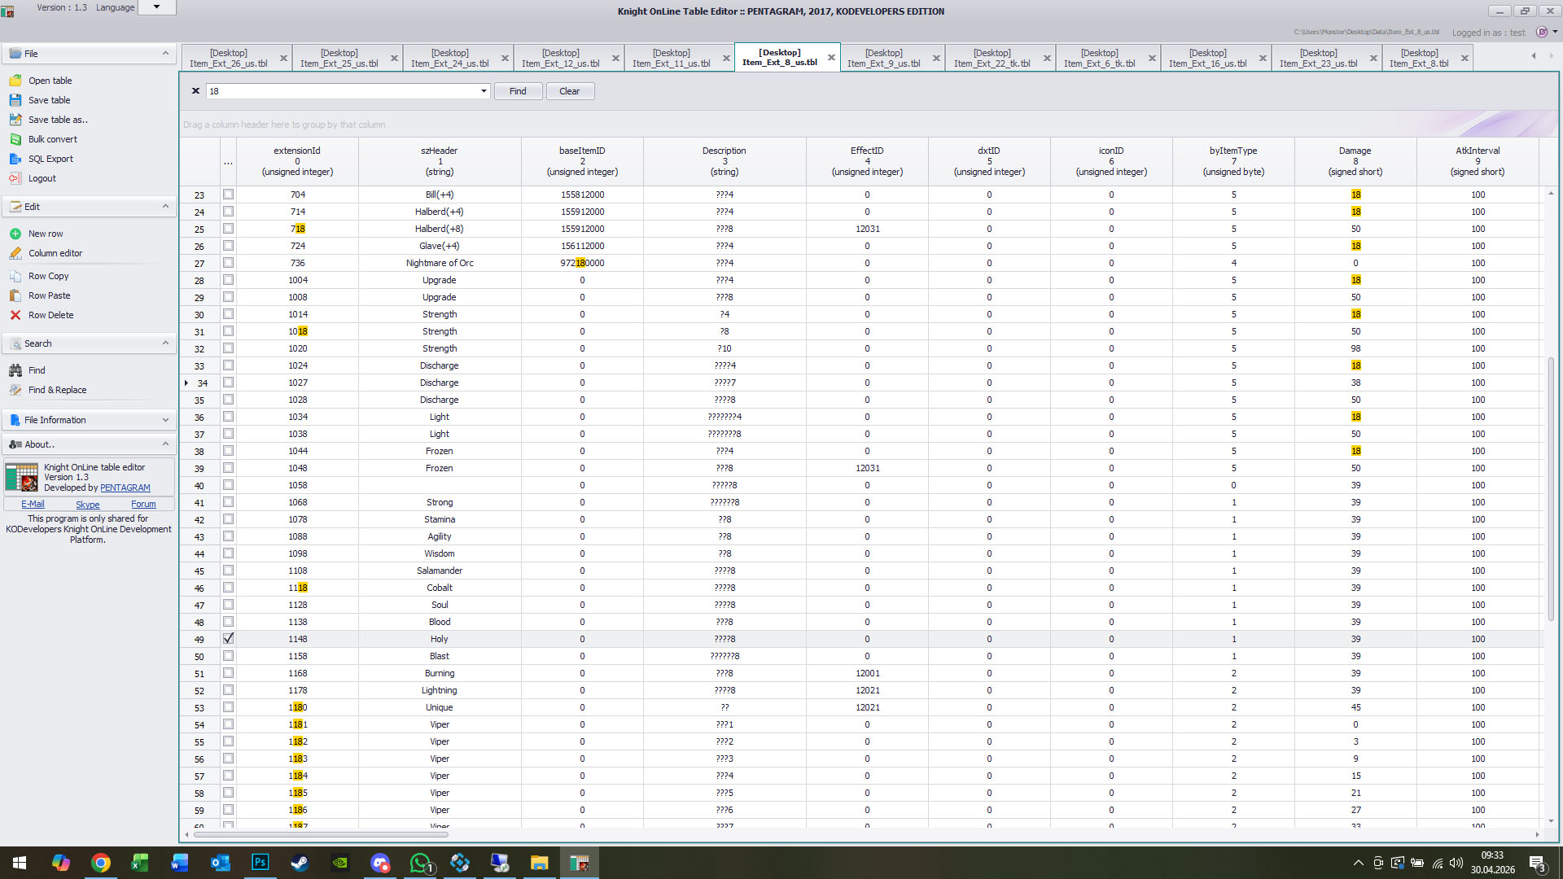Tick the checkbox on row 34
The width and height of the screenshot is (1563, 879).
[x=228, y=383]
